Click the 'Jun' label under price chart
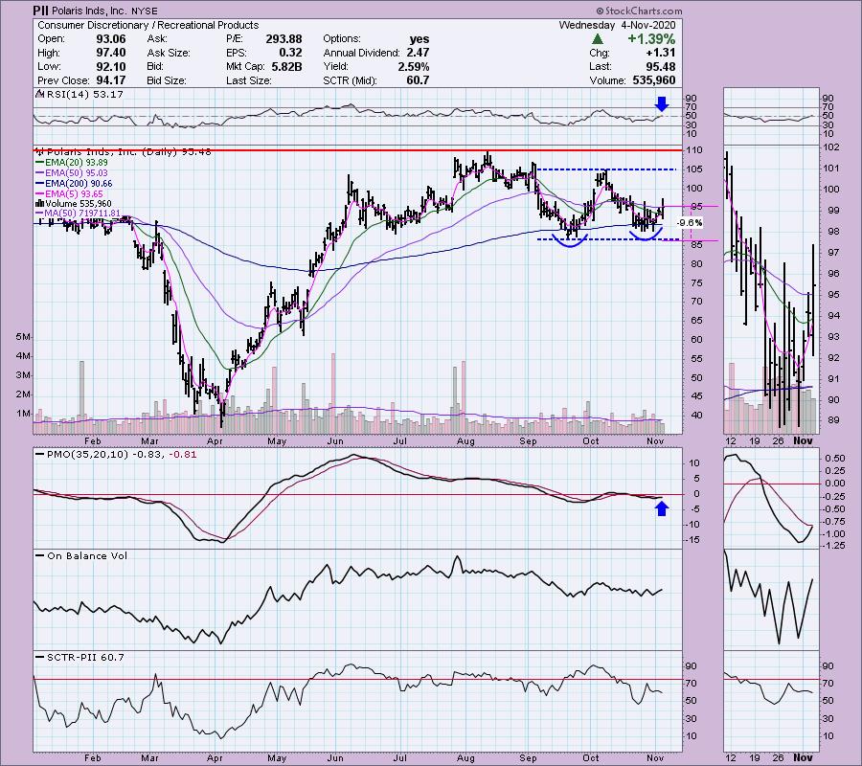The image size is (862, 766). pyautogui.click(x=335, y=441)
